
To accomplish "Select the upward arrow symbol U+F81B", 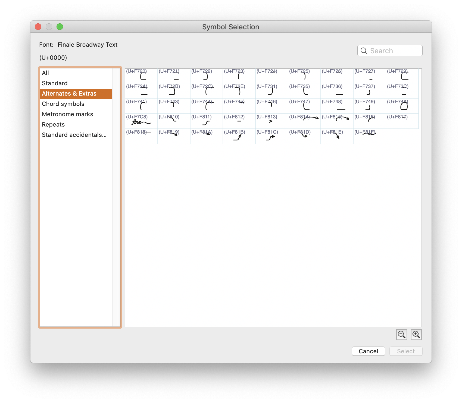I will 239,136.
